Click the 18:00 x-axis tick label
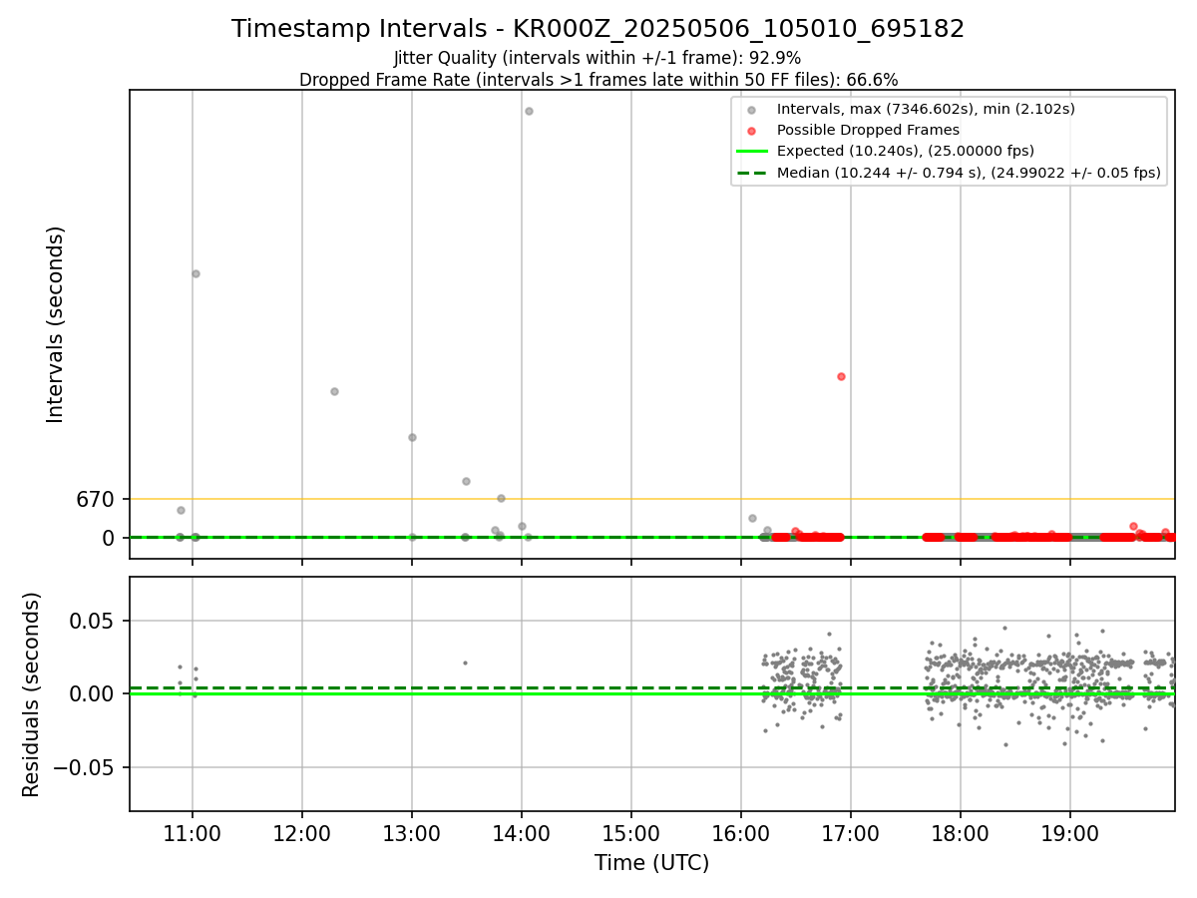Screen dimensions: 1197x898 (x=961, y=832)
